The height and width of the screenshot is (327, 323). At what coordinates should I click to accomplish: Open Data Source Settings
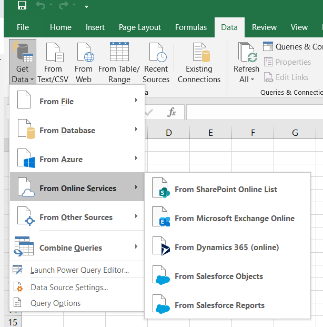69,288
